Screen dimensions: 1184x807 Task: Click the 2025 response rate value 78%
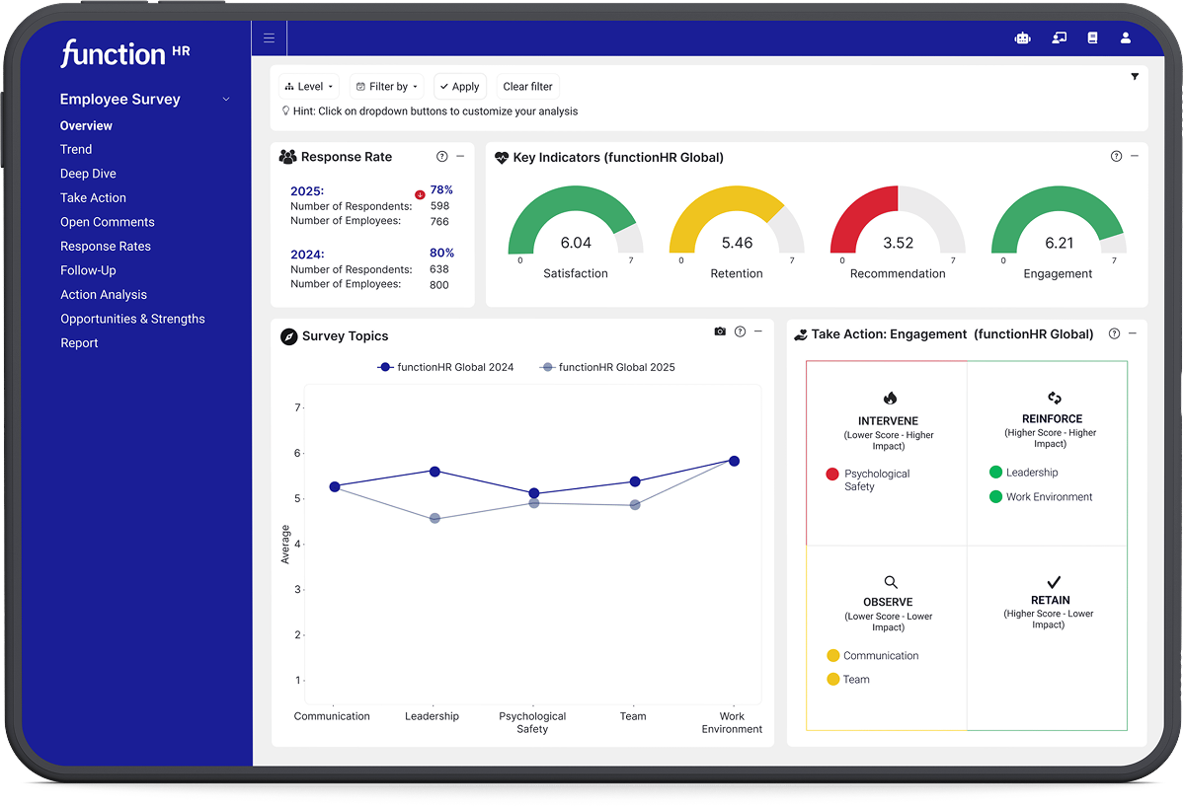[x=441, y=189]
